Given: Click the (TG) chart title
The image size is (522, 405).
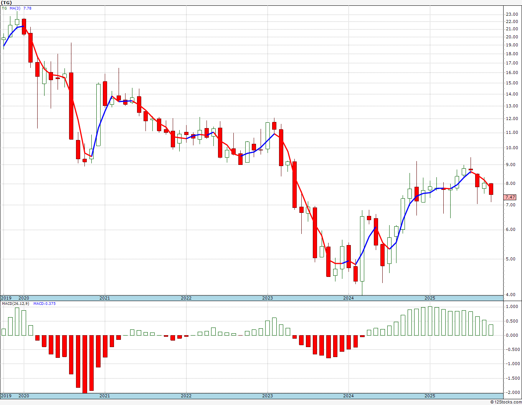Looking at the screenshot, I should point(6,2).
